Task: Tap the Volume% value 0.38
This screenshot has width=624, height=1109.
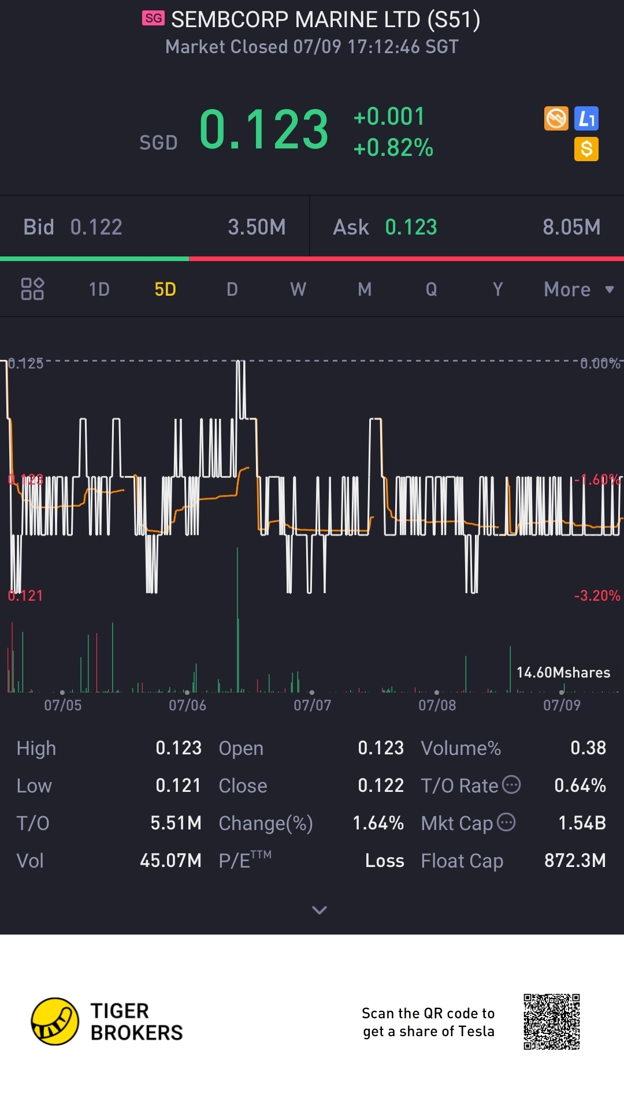Action: [588, 748]
